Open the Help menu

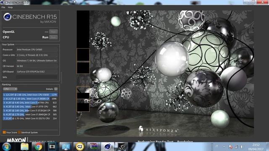tap(10, 8)
